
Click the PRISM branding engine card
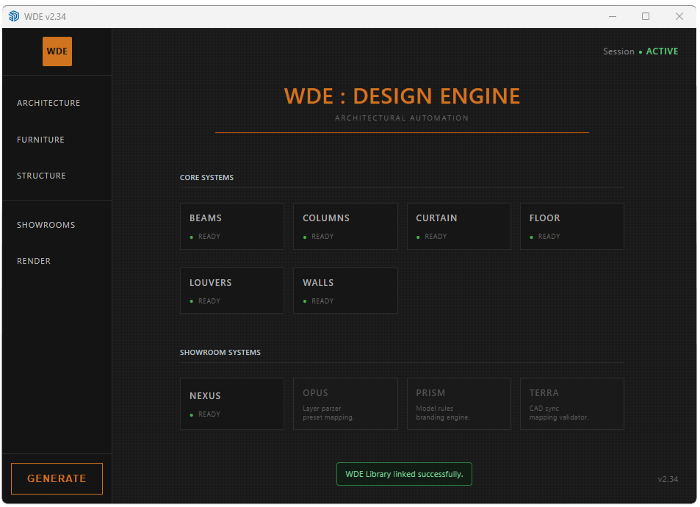pos(458,404)
